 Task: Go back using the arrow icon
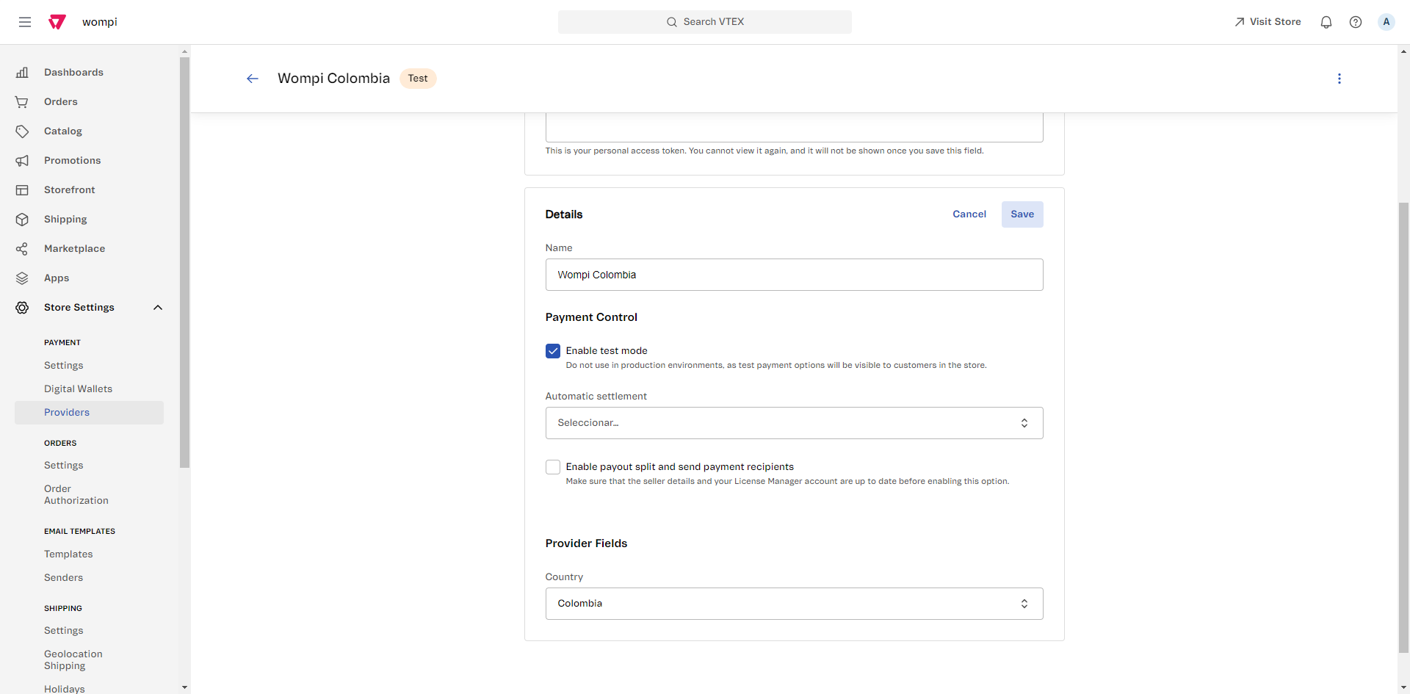[253, 79]
